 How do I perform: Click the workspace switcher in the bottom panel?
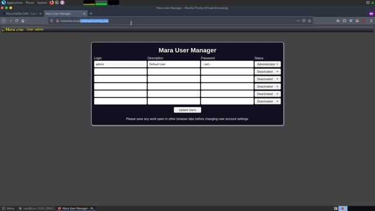(343, 209)
